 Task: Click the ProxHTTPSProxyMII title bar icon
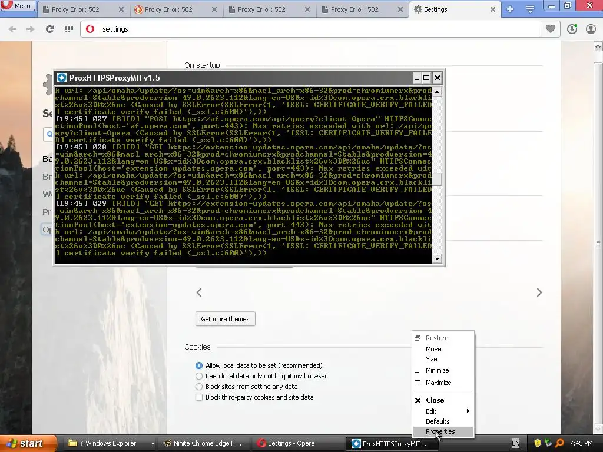62,78
